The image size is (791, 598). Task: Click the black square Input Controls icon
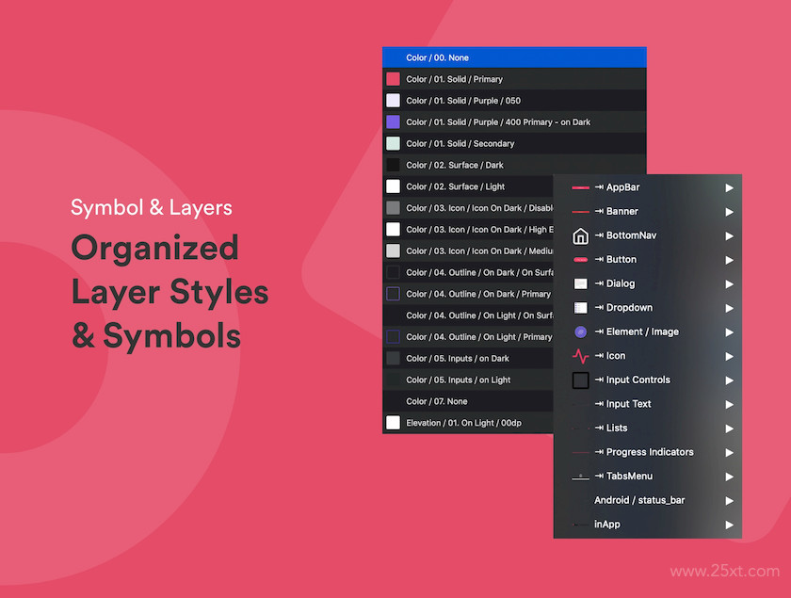point(580,380)
